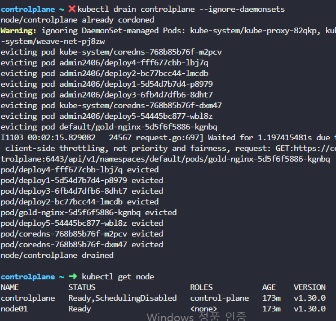Click 'pod/deploy2-bc77bcc44-lmcdb evicted' line
The image size is (336, 321).
[79, 202]
